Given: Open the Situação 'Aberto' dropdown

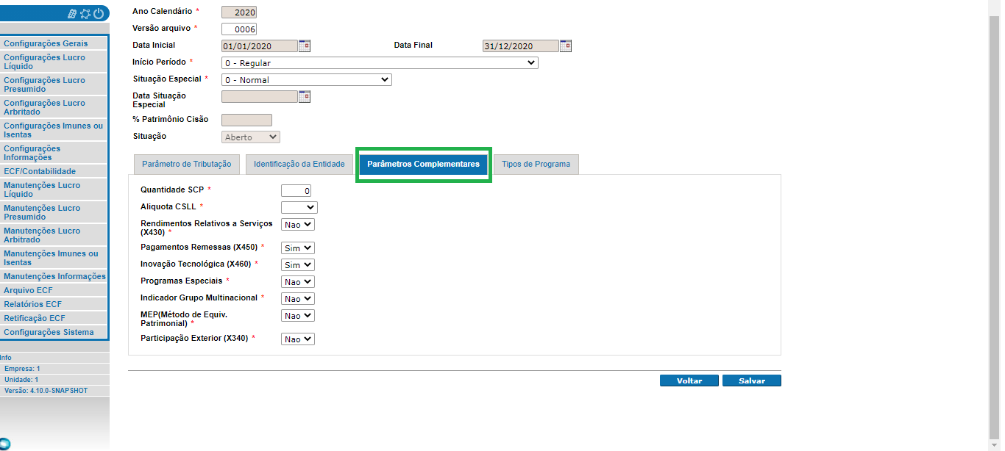Looking at the screenshot, I should point(251,137).
